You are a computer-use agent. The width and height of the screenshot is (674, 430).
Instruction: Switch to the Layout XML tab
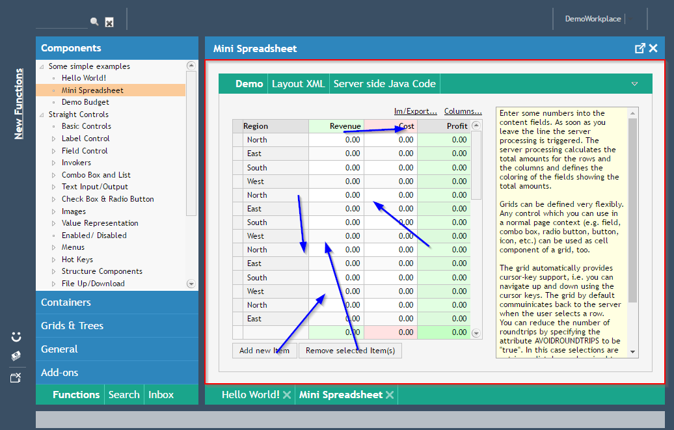coord(298,84)
